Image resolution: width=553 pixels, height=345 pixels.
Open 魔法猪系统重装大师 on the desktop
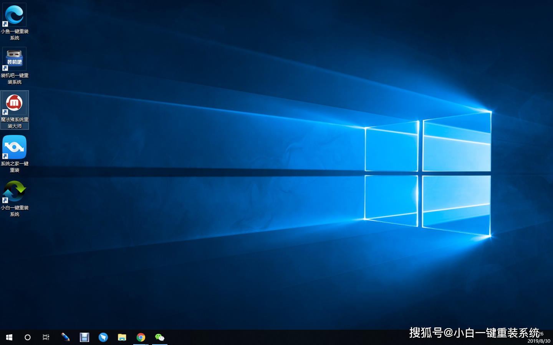coord(14,103)
